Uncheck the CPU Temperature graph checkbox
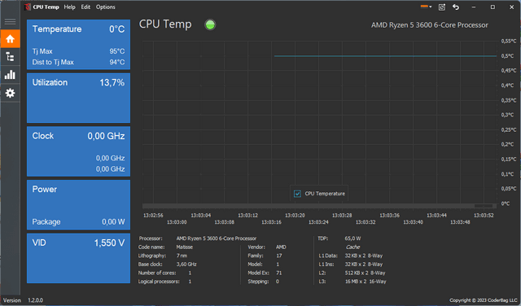 [297, 194]
